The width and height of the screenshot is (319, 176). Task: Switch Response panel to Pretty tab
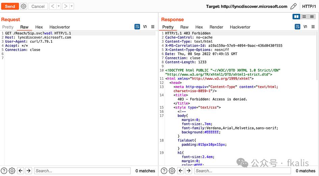point(168,27)
